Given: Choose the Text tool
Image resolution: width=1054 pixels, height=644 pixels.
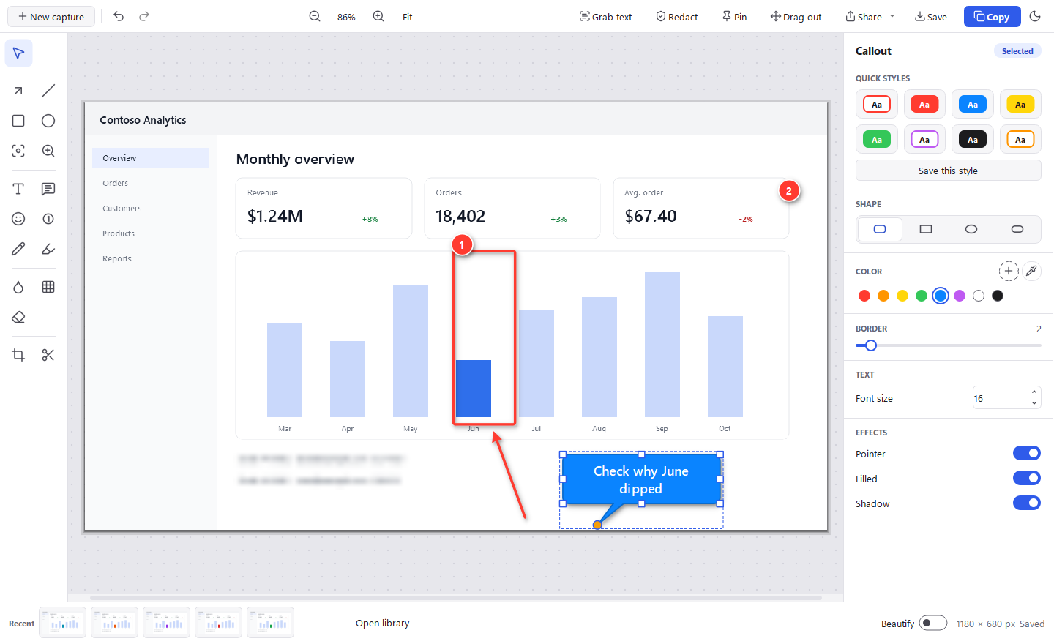Looking at the screenshot, I should click(x=18, y=189).
